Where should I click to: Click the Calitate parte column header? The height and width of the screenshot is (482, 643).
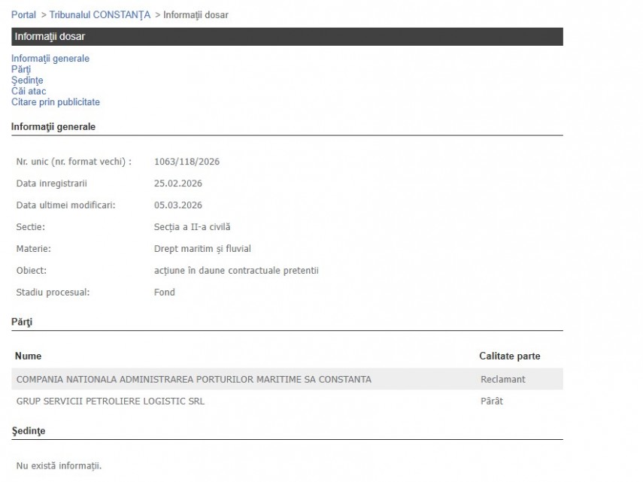509,356
